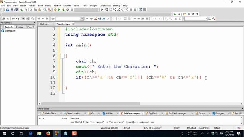Copy the selection from the toolbar
This screenshot has width=244, height=137.
(x=35, y=10)
